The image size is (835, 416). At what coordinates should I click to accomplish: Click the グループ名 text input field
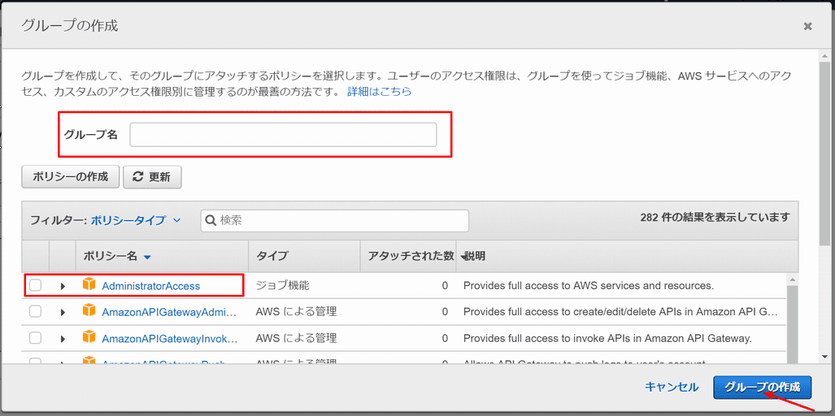coord(283,135)
